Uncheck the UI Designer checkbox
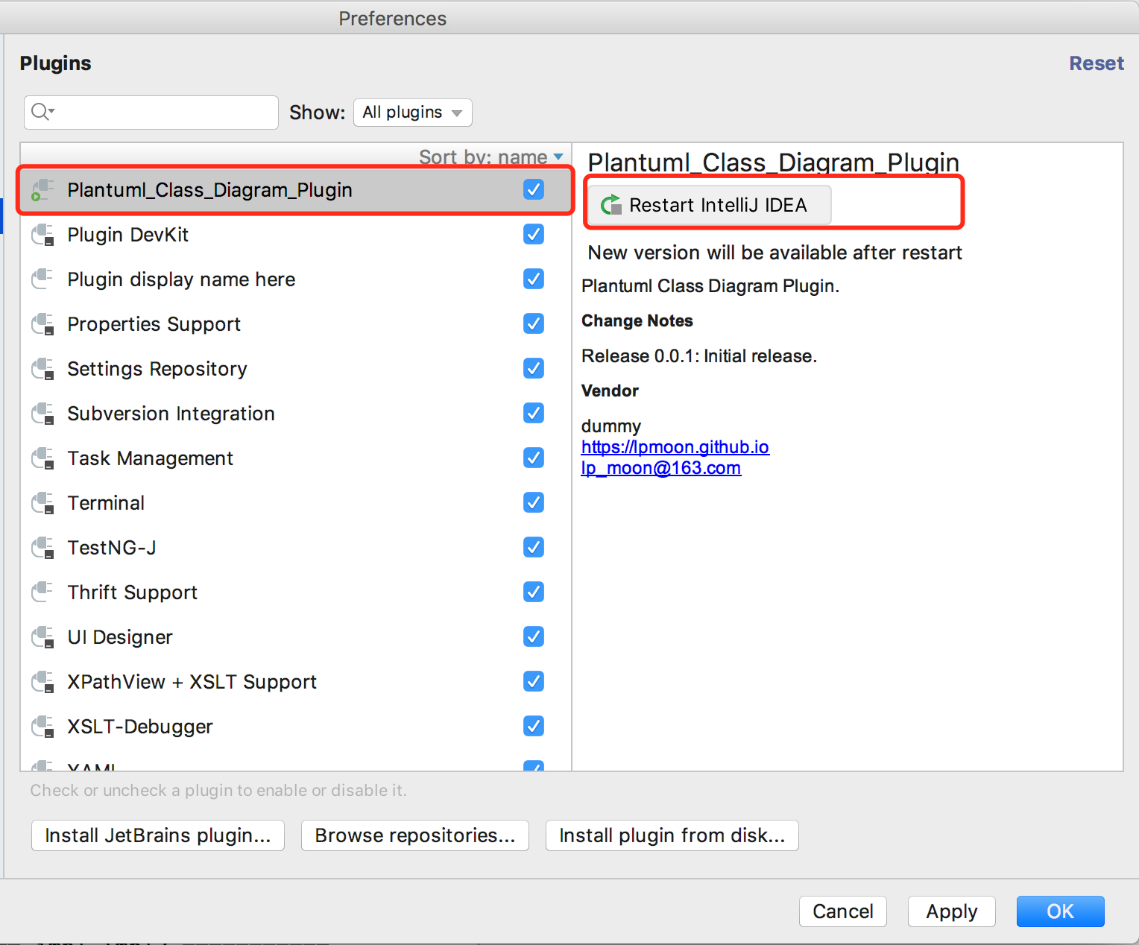Screen dimensions: 1139x945 [534, 636]
